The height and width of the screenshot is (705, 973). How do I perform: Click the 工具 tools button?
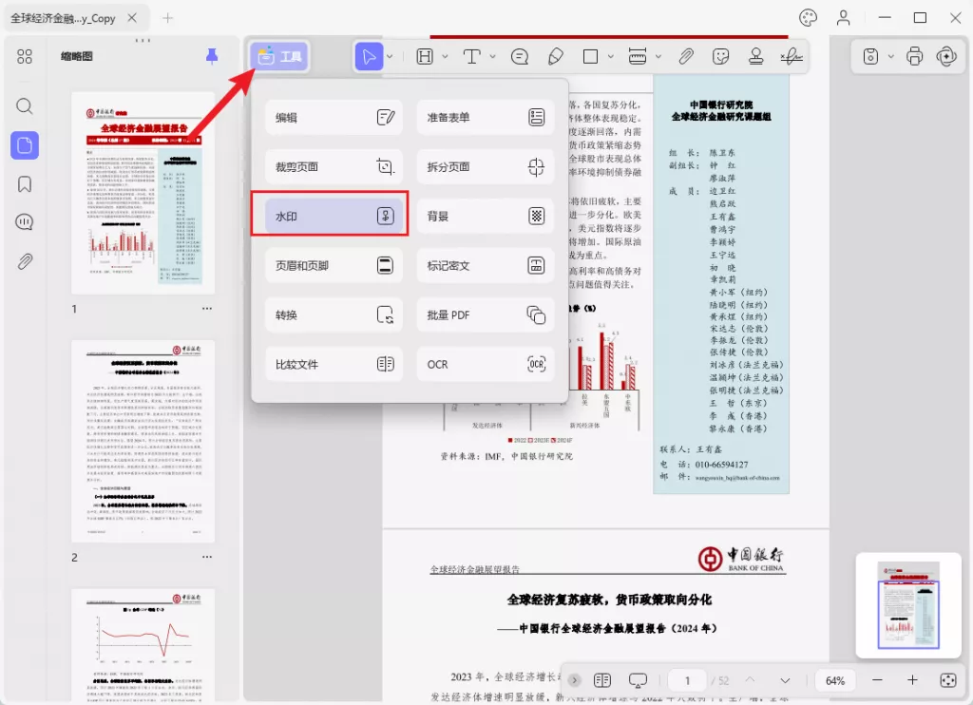coord(280,57)
